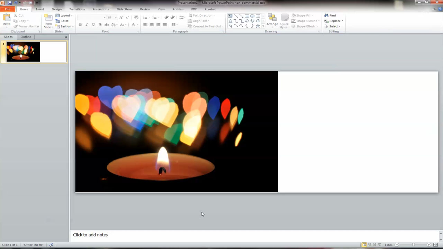Open the File tab
The height and width of the screenshot is (249, 443).
pos(7,9)
